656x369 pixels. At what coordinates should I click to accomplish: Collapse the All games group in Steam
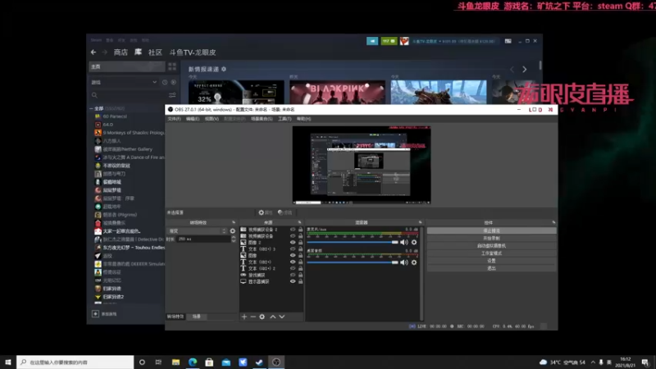[x=92, y=108]
